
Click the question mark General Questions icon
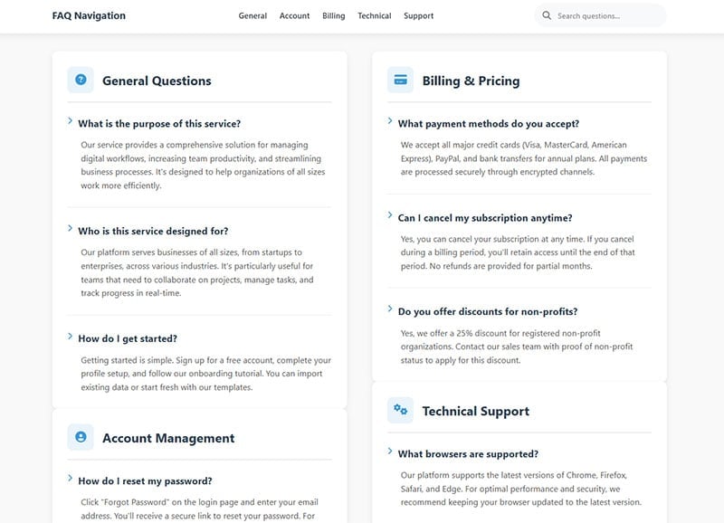pyautogui.click(x=81, y=81)
